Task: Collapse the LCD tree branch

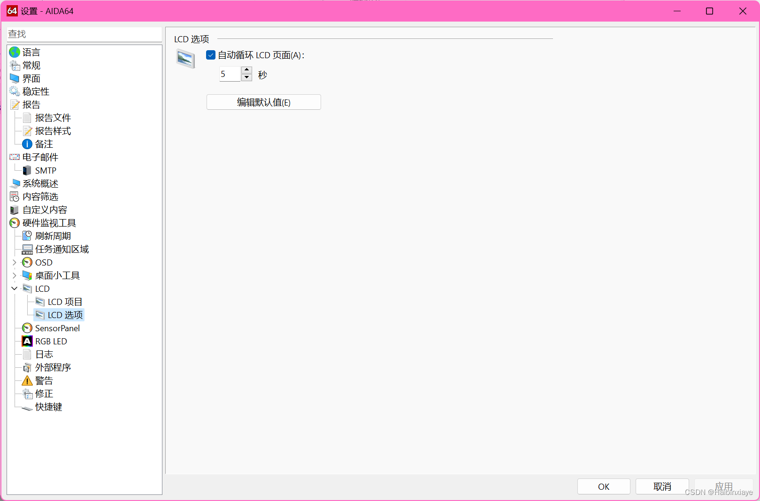Action: pos(14,288)
